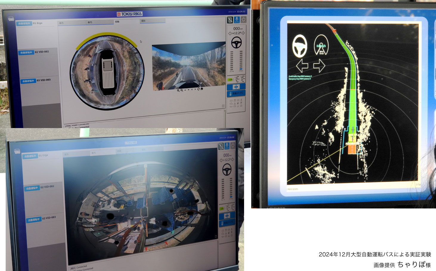436x271 pixels.
Task: Tilt camera down with the down-arrow icon
Action: (x=188, y=90)
